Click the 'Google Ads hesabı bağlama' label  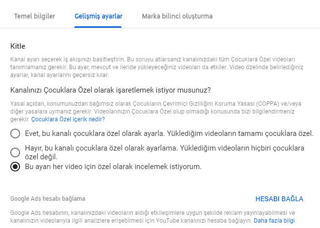pyautogui.click(x=48, y=199)
